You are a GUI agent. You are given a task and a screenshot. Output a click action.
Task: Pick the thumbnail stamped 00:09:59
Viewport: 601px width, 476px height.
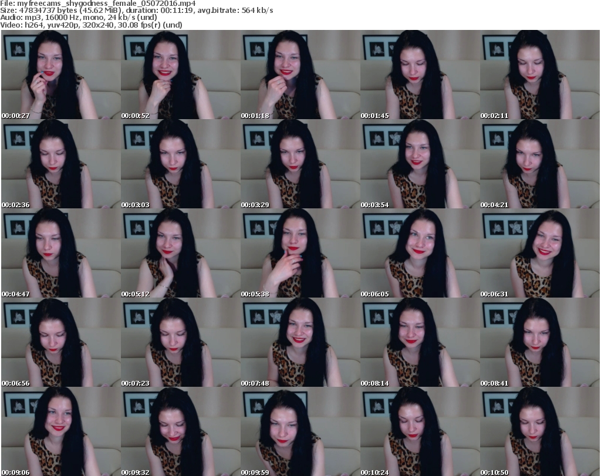300,431
